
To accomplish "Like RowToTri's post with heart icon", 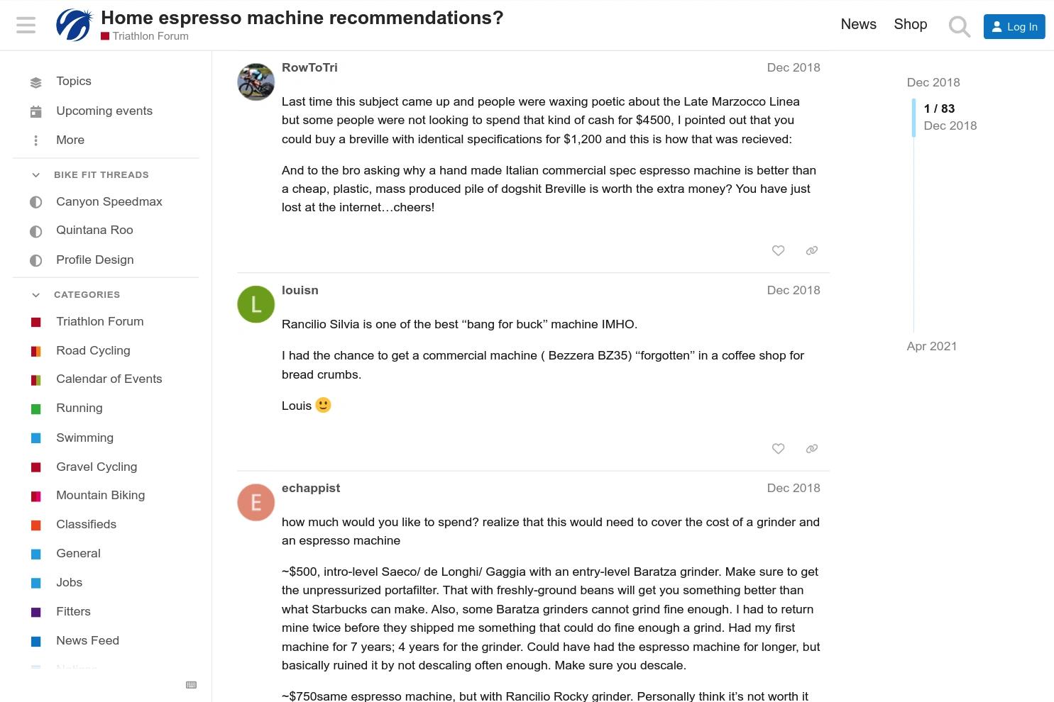I will (778, 250).
